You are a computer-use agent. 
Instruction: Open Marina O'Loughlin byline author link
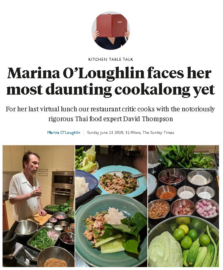[x=64, y=132]
